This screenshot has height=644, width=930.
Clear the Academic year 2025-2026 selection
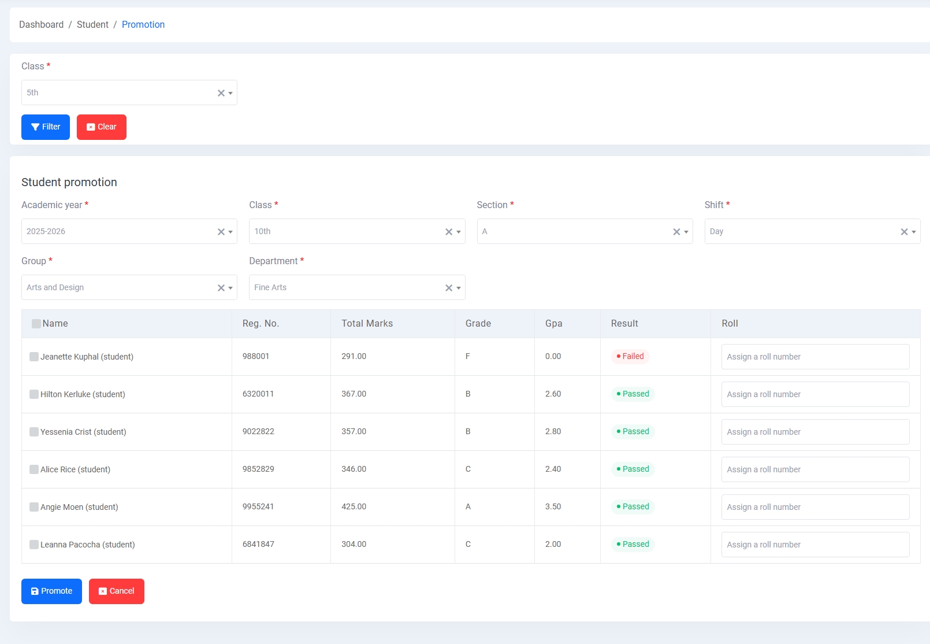[221, 232]
